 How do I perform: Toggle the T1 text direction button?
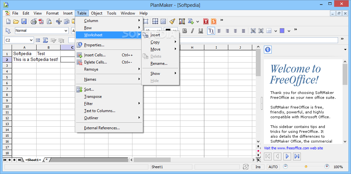click(211, 31)
